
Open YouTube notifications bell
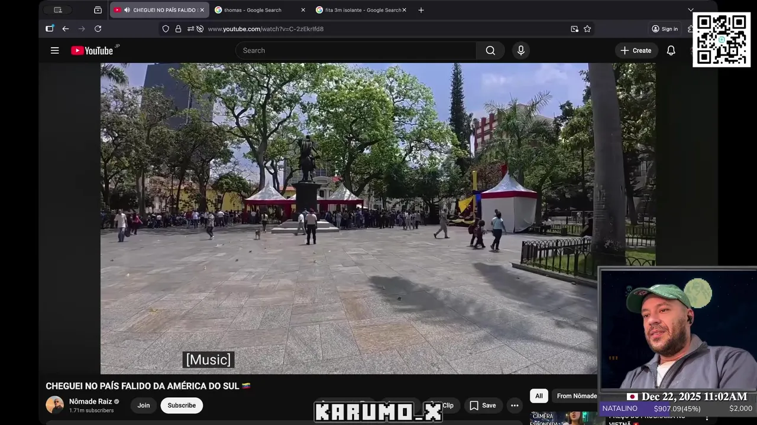tap(671, 51)
